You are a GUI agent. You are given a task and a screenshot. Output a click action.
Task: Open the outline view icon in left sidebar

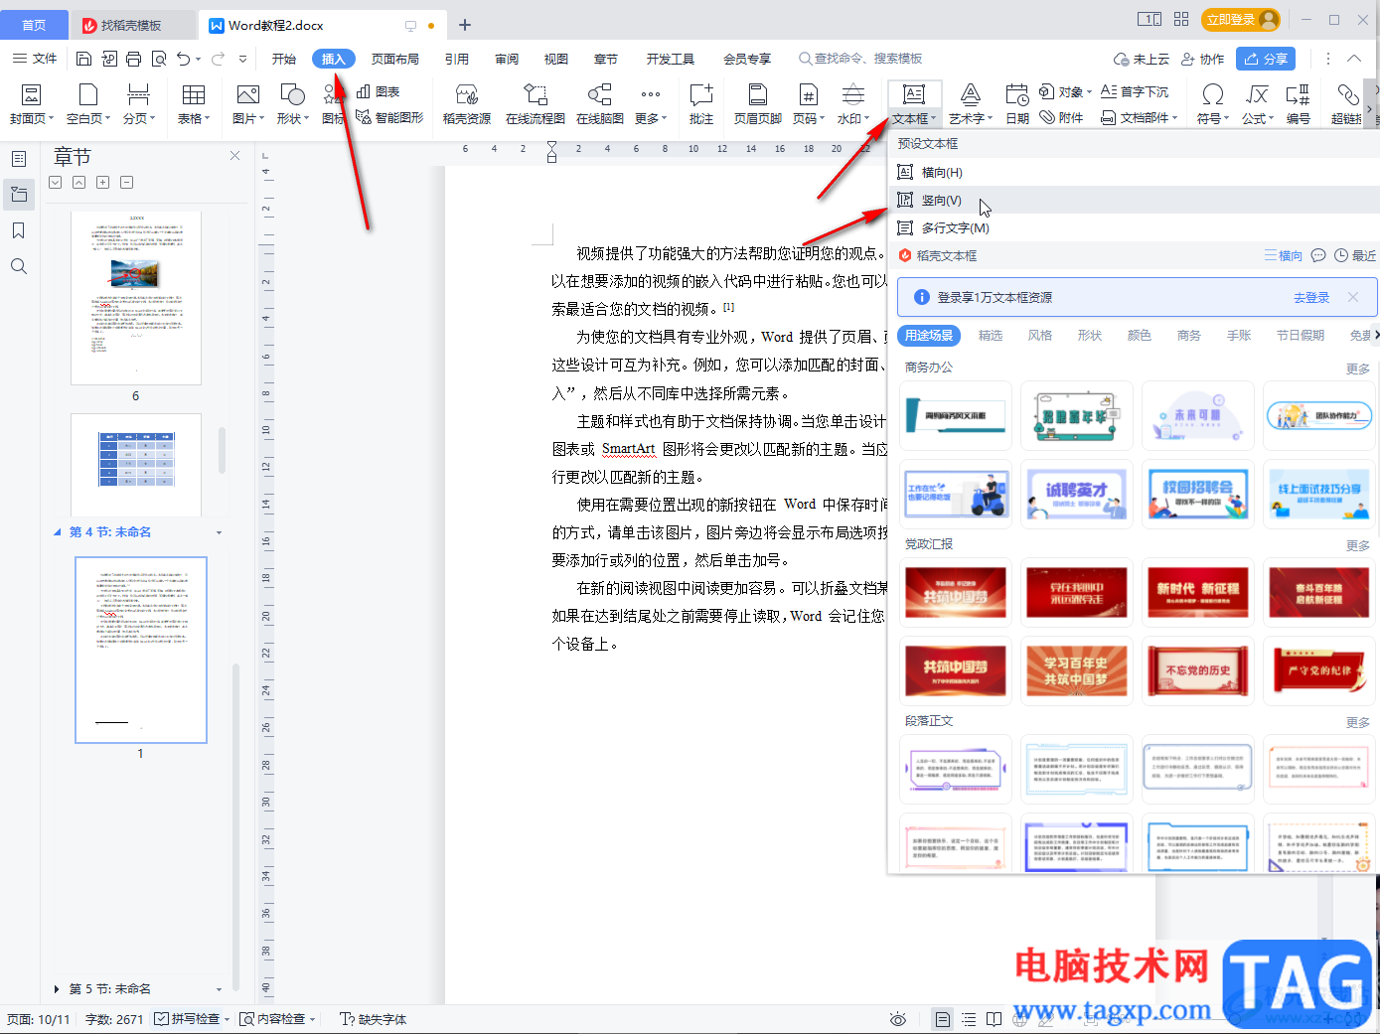point(19,158)
